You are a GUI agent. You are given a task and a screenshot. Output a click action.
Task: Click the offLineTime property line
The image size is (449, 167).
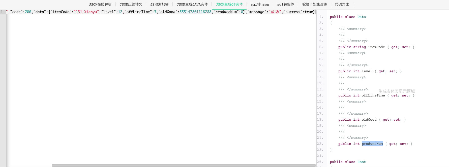click(x=376, y=95)
